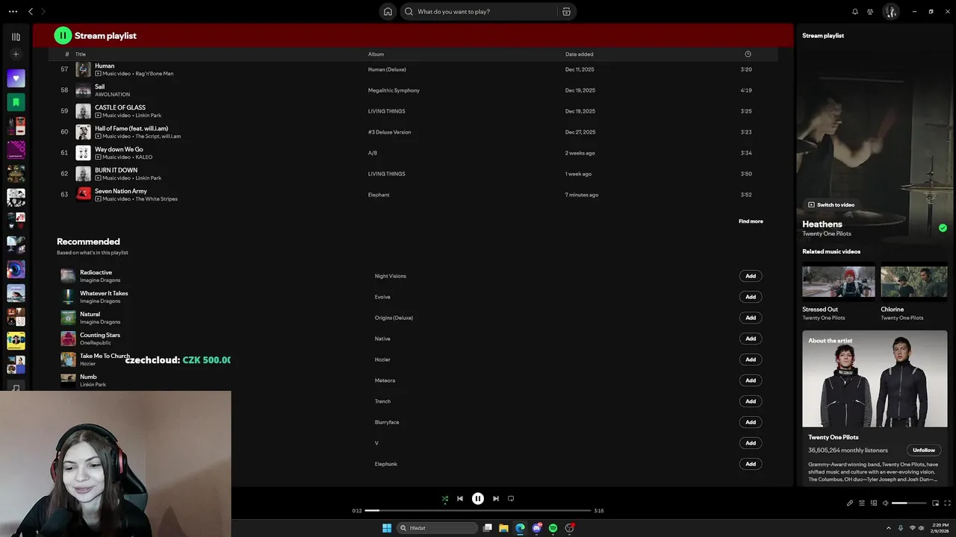This screenshot has height=537, width=956.
Task: Add Whatever It Takes to playlist
Action: [x=751, y=297]
